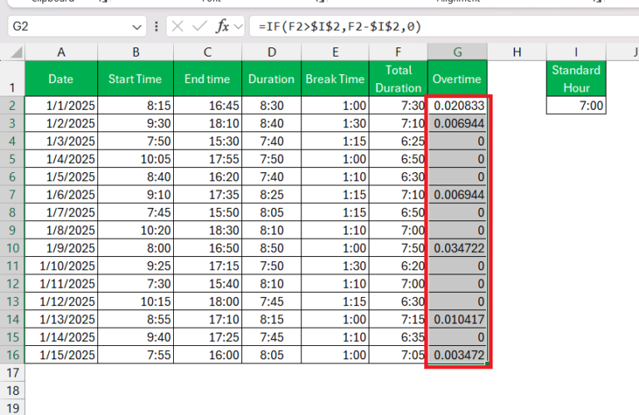Image resolution: width=639 pixels, height=415 pixels.
Task: Click the Total Duration header cell
Action: [398, 79]
